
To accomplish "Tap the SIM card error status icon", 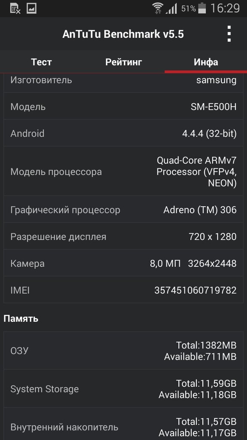I will [x=15, y=9].
